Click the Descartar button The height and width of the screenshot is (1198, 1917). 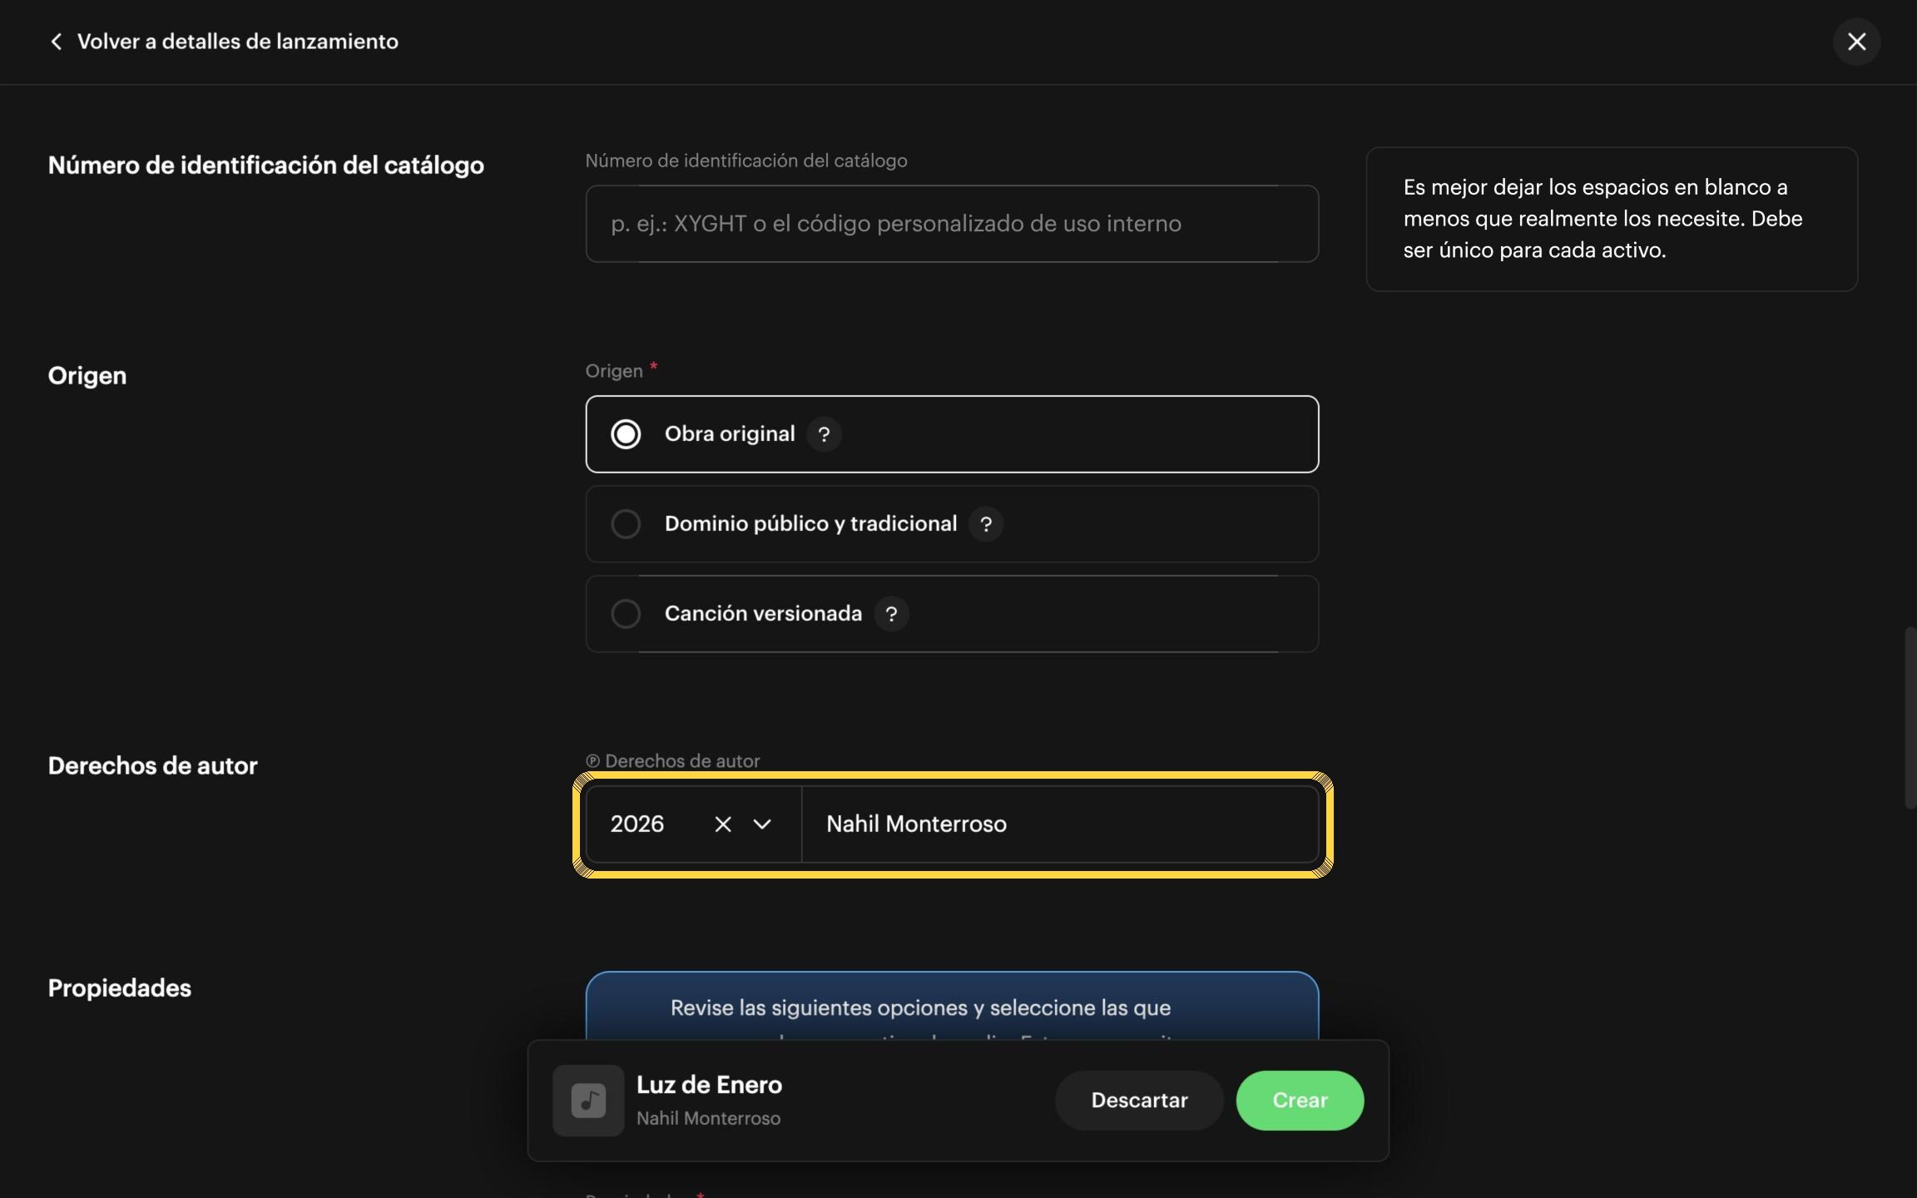tap(1139, 1101)
